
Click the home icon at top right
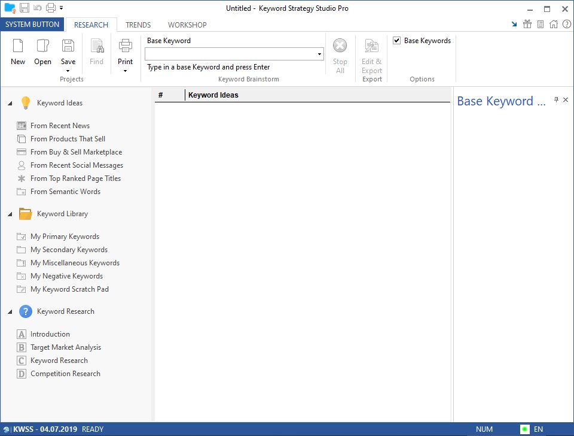click(554, 24)
